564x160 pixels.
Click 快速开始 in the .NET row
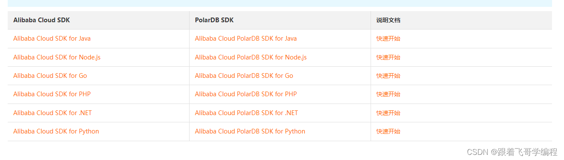click(x=388, y=113)
